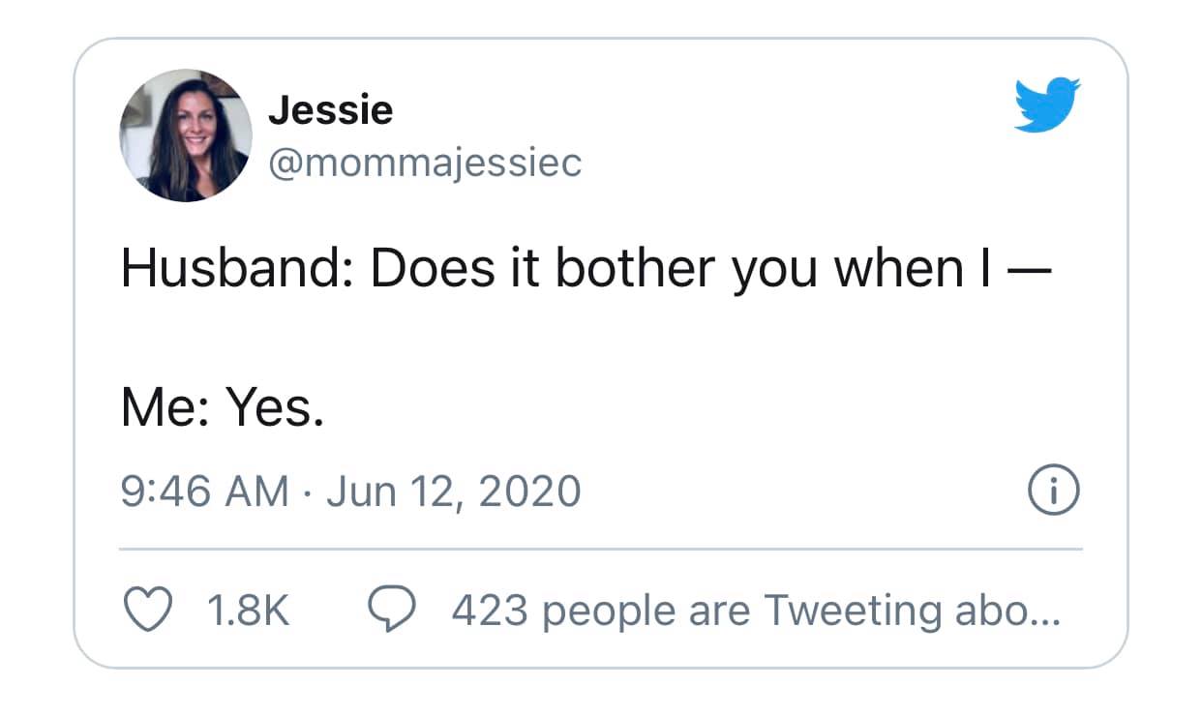1202x716 pixels.
Task: Click the divider line above the like count
Action: tap(600, 549)
